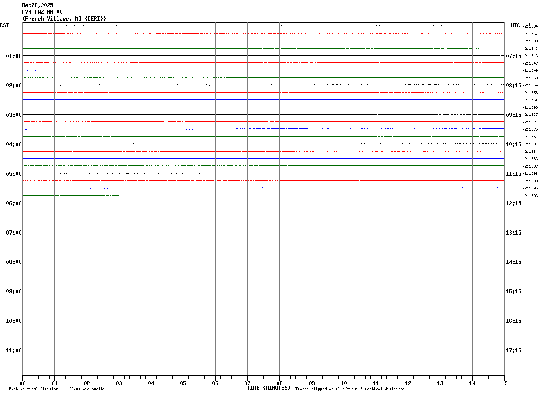Click the DC offset value -211339

coord(530,41)
